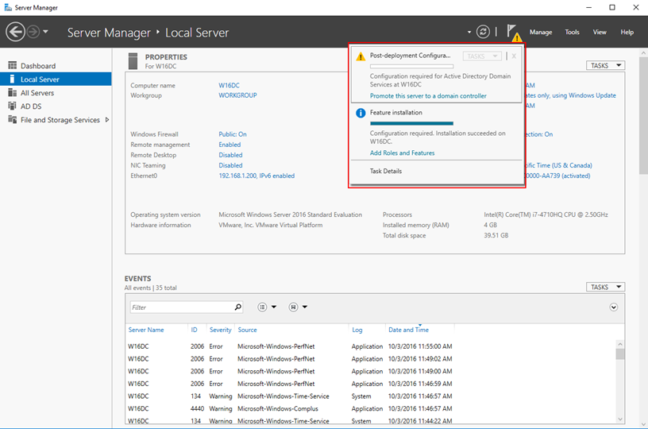Click the Windows Firewall Public: On link
Image resolution: width=648 pixels, height=429 pixels.
point(233,134)
